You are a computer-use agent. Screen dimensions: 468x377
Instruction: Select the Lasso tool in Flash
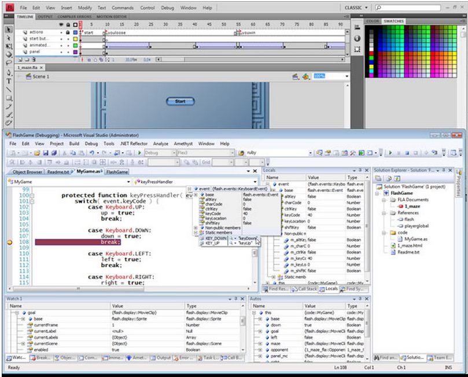(x=9, y=63)
